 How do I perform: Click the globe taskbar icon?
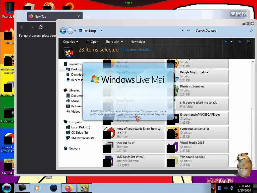(x=54, y=188)
